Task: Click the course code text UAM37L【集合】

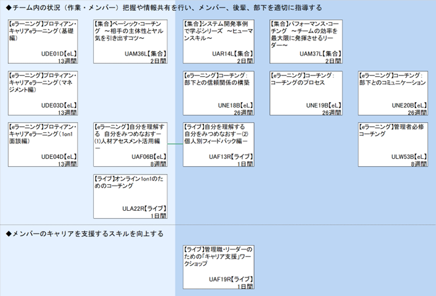Action: [320, 54]
